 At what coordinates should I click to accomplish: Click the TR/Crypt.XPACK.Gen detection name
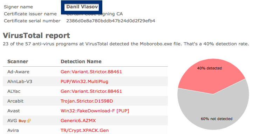[x=84, y=131]
